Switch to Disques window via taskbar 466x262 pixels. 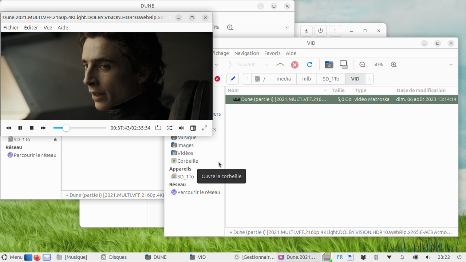(x=114, y=257)
